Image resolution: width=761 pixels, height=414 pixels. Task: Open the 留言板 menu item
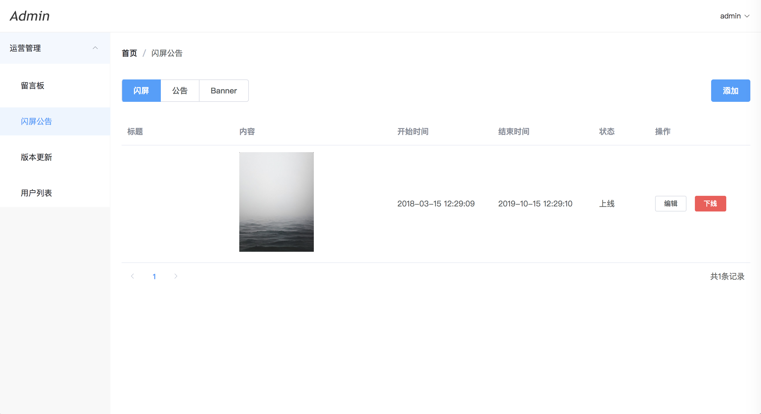pos(33,86)
